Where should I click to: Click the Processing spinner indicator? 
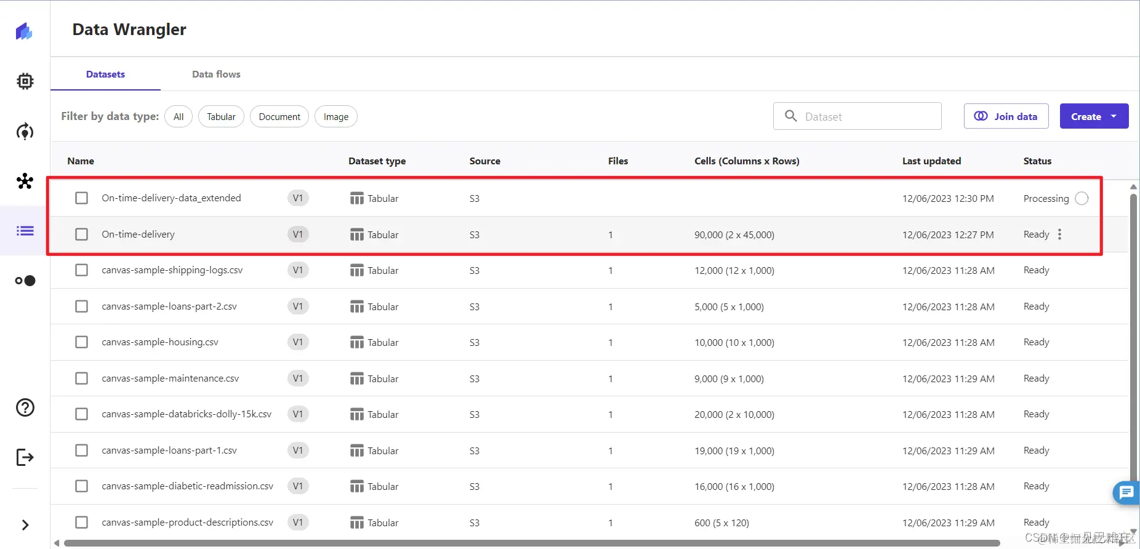coord(1082,198)
